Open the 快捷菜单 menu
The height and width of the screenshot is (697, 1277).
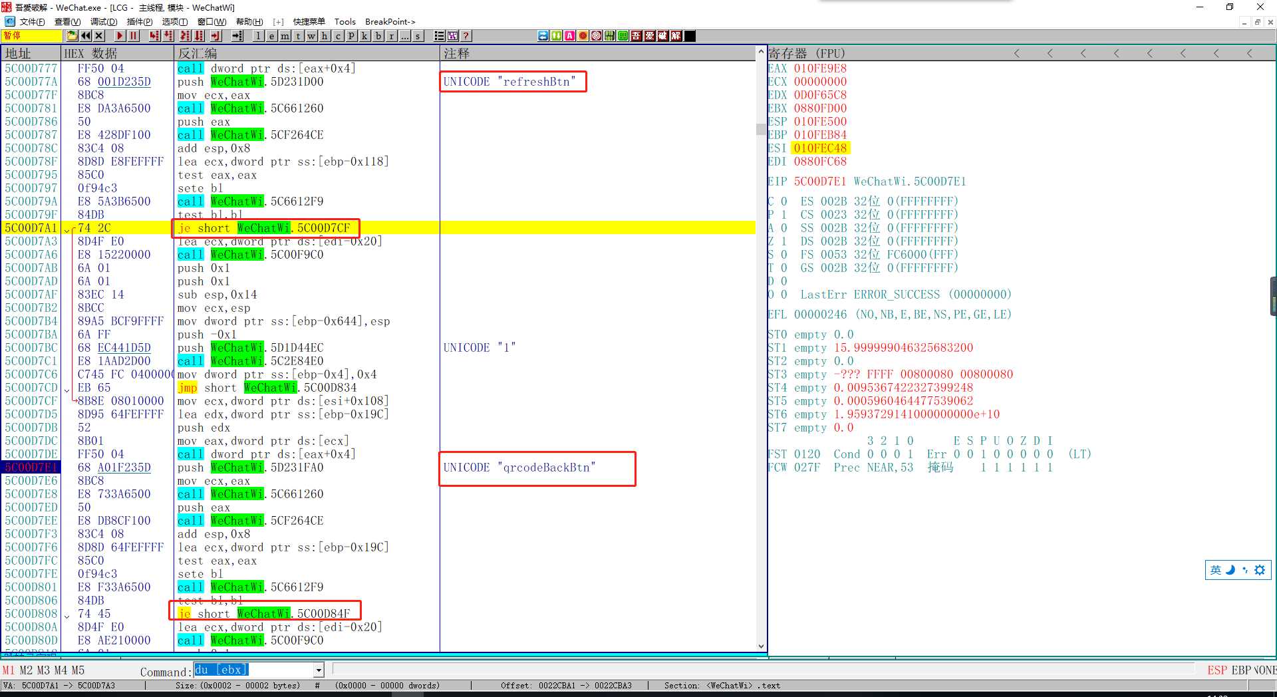(x=309, y=22)
